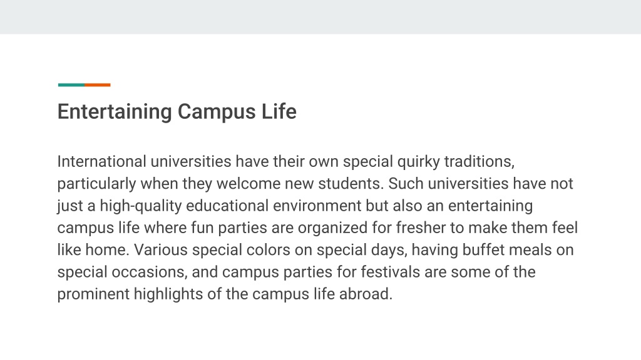
Task: Click the teal segment of accent line
Action: coord(71,85)
